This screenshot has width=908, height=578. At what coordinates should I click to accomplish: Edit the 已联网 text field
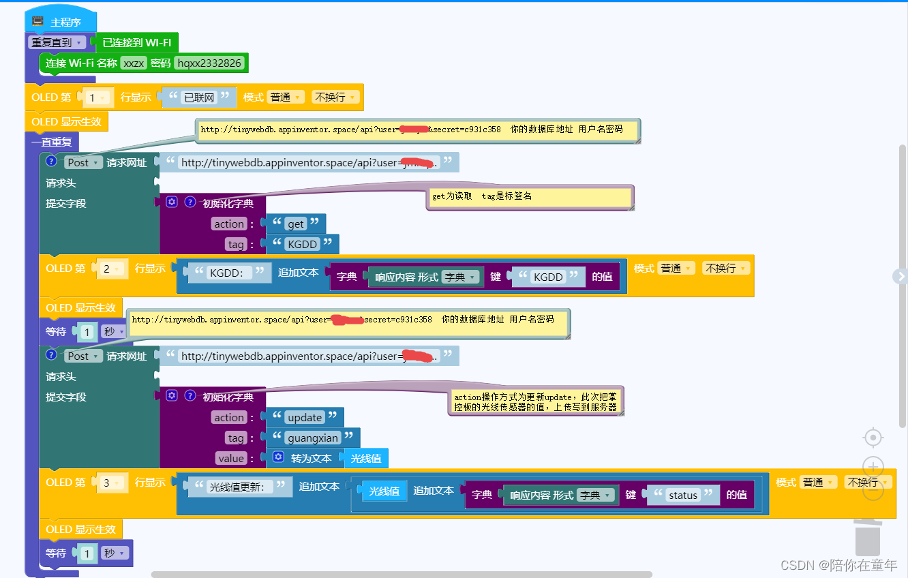coord(200,97)
